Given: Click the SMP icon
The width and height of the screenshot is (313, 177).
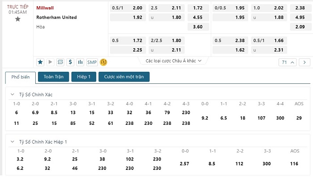Looking at the screenshot, I should (x=92, y=62).
